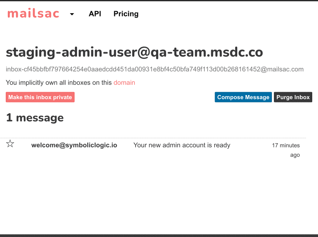This screenshot has height=237, width=318.
Task: Follow the red 'domain' link
Action: click(x=124, y=83)
